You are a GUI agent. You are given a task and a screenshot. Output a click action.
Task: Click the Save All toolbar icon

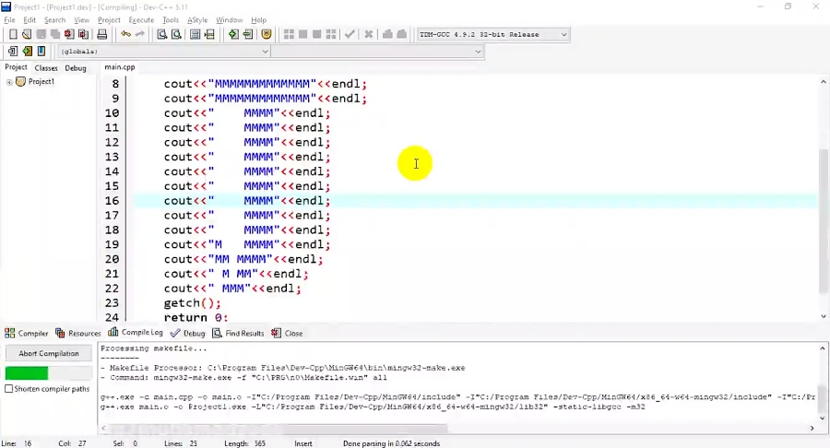coord(55,34)
